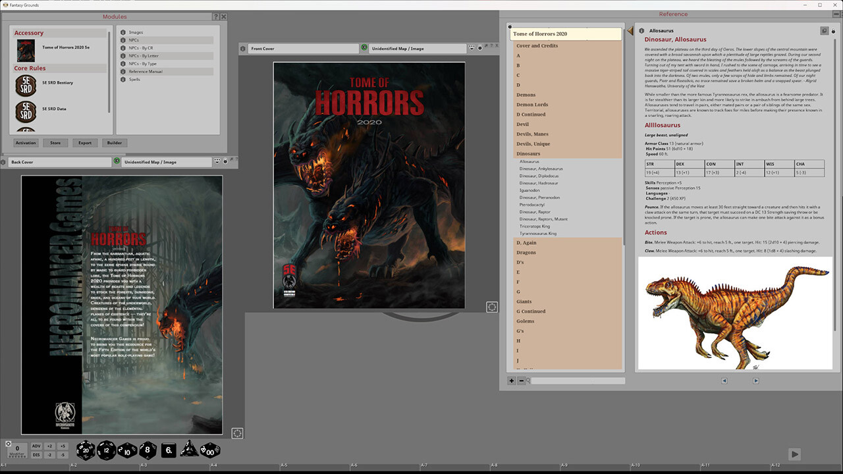Roll the d12 die
This screenshot has width=843, height=474.
(x=107, y=450)
